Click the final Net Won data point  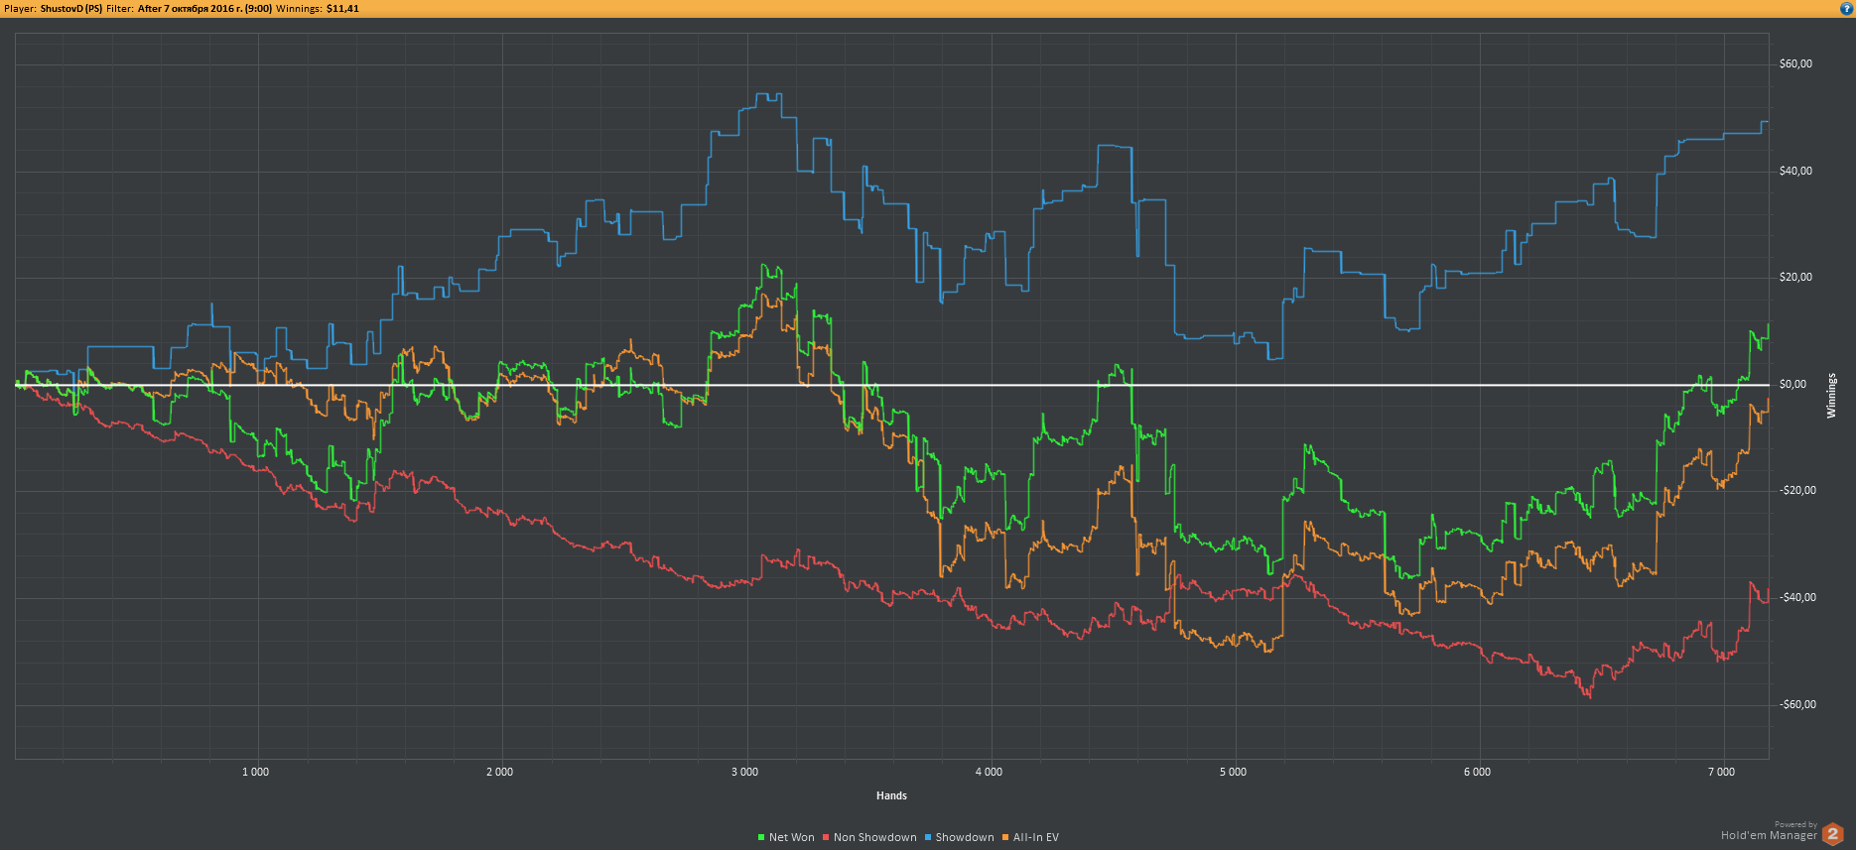pyautogui.click(x=1768, y=325)
